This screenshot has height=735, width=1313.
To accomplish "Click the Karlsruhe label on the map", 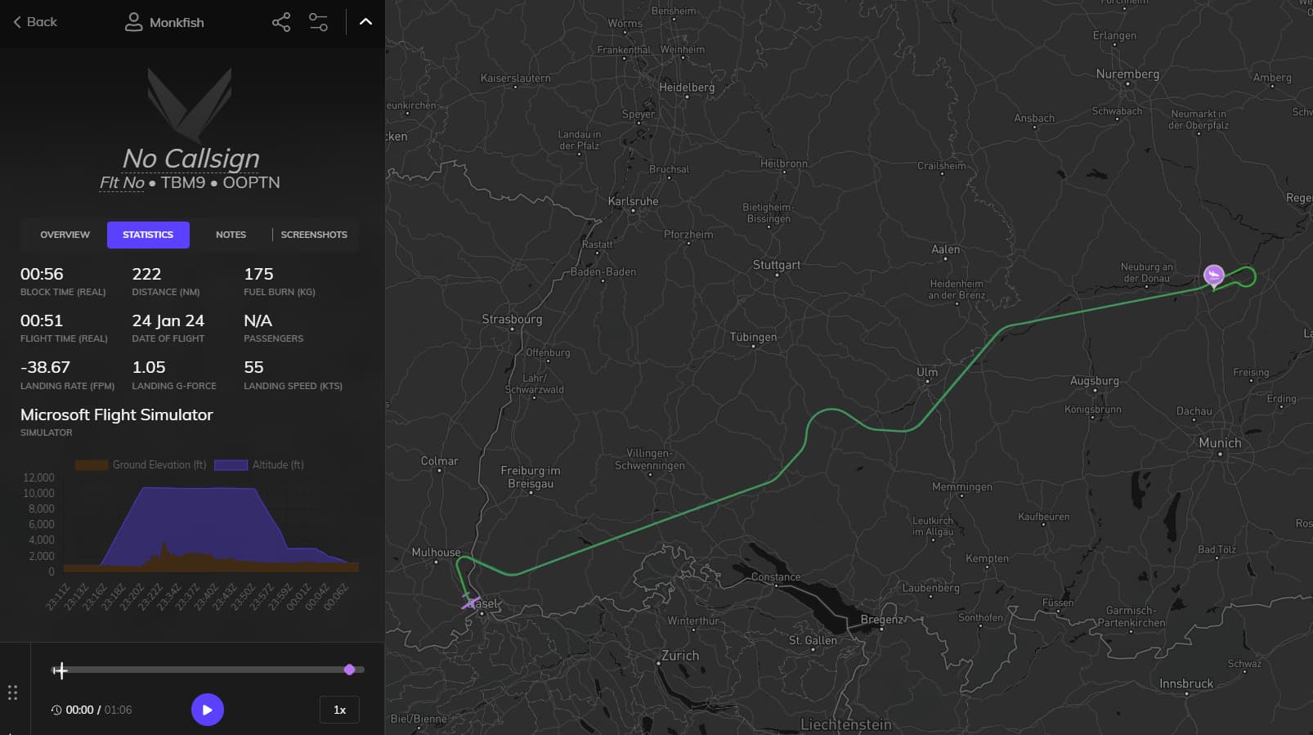I will [633, 201].
